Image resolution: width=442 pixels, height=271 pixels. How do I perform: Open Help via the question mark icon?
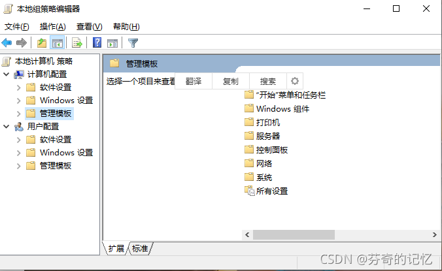coord(97,43)
